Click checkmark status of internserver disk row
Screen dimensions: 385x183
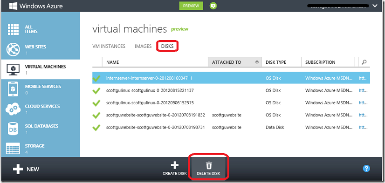coord(96,78)
